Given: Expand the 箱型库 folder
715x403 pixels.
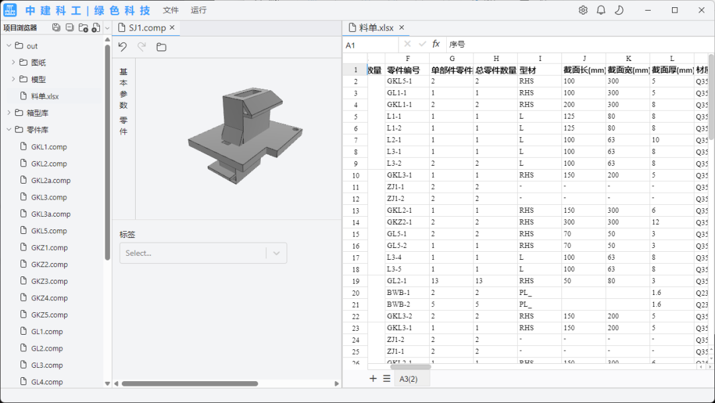Looking at the screenshot, I should (x=9, y=112).
